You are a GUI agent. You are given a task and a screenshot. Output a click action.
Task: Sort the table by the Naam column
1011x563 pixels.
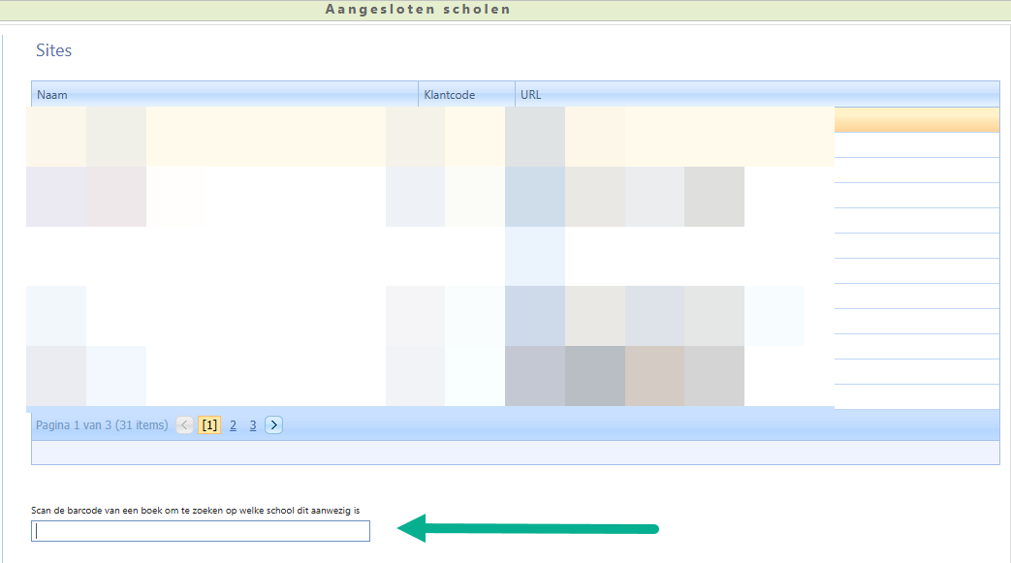pyautogui.click(x=224, y=95)
